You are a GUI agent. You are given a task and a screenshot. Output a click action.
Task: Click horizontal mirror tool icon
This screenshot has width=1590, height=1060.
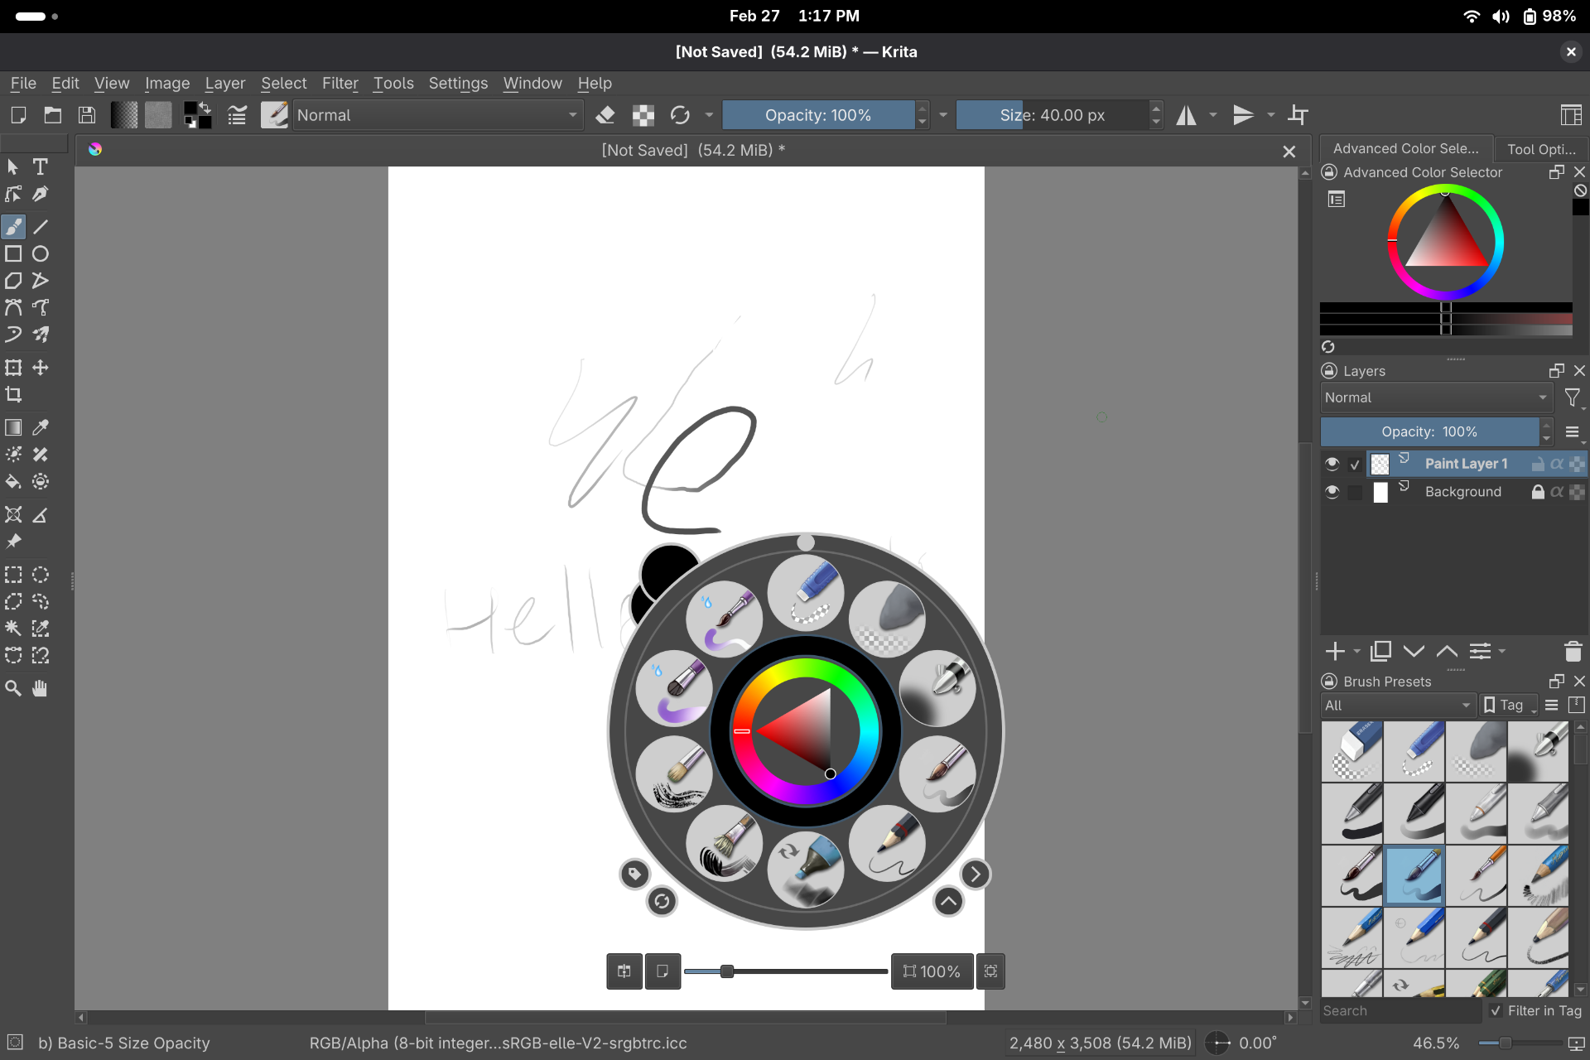click(1187, 115)
